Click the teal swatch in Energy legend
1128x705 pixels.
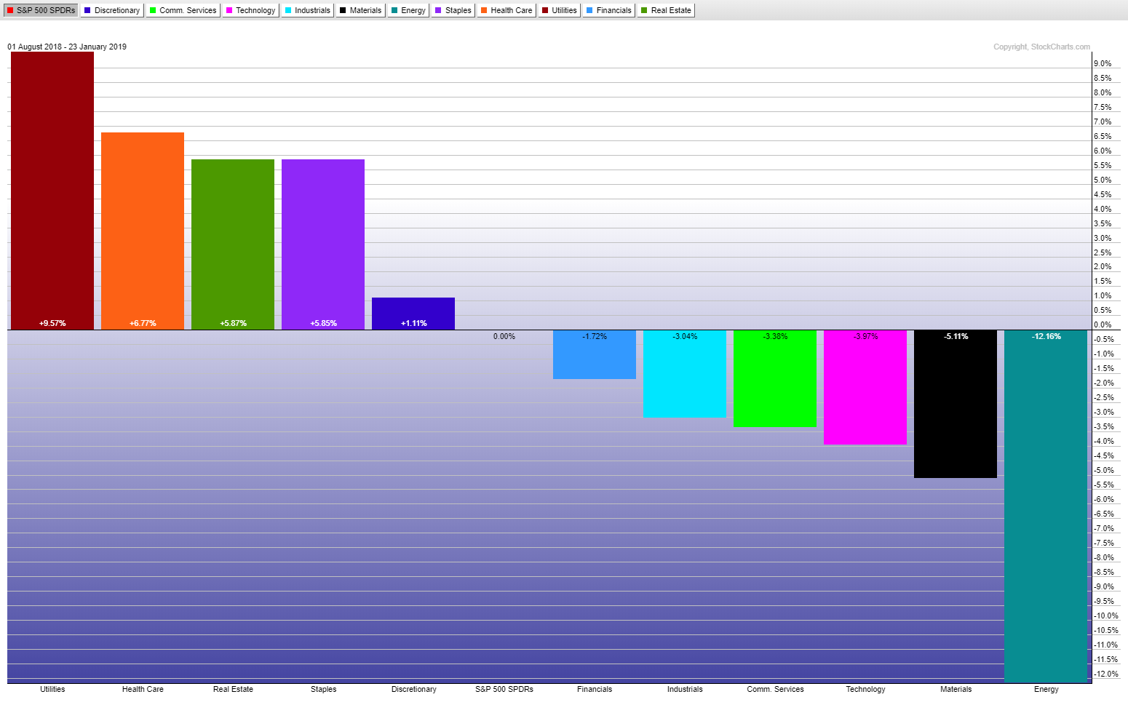(394, 10)
